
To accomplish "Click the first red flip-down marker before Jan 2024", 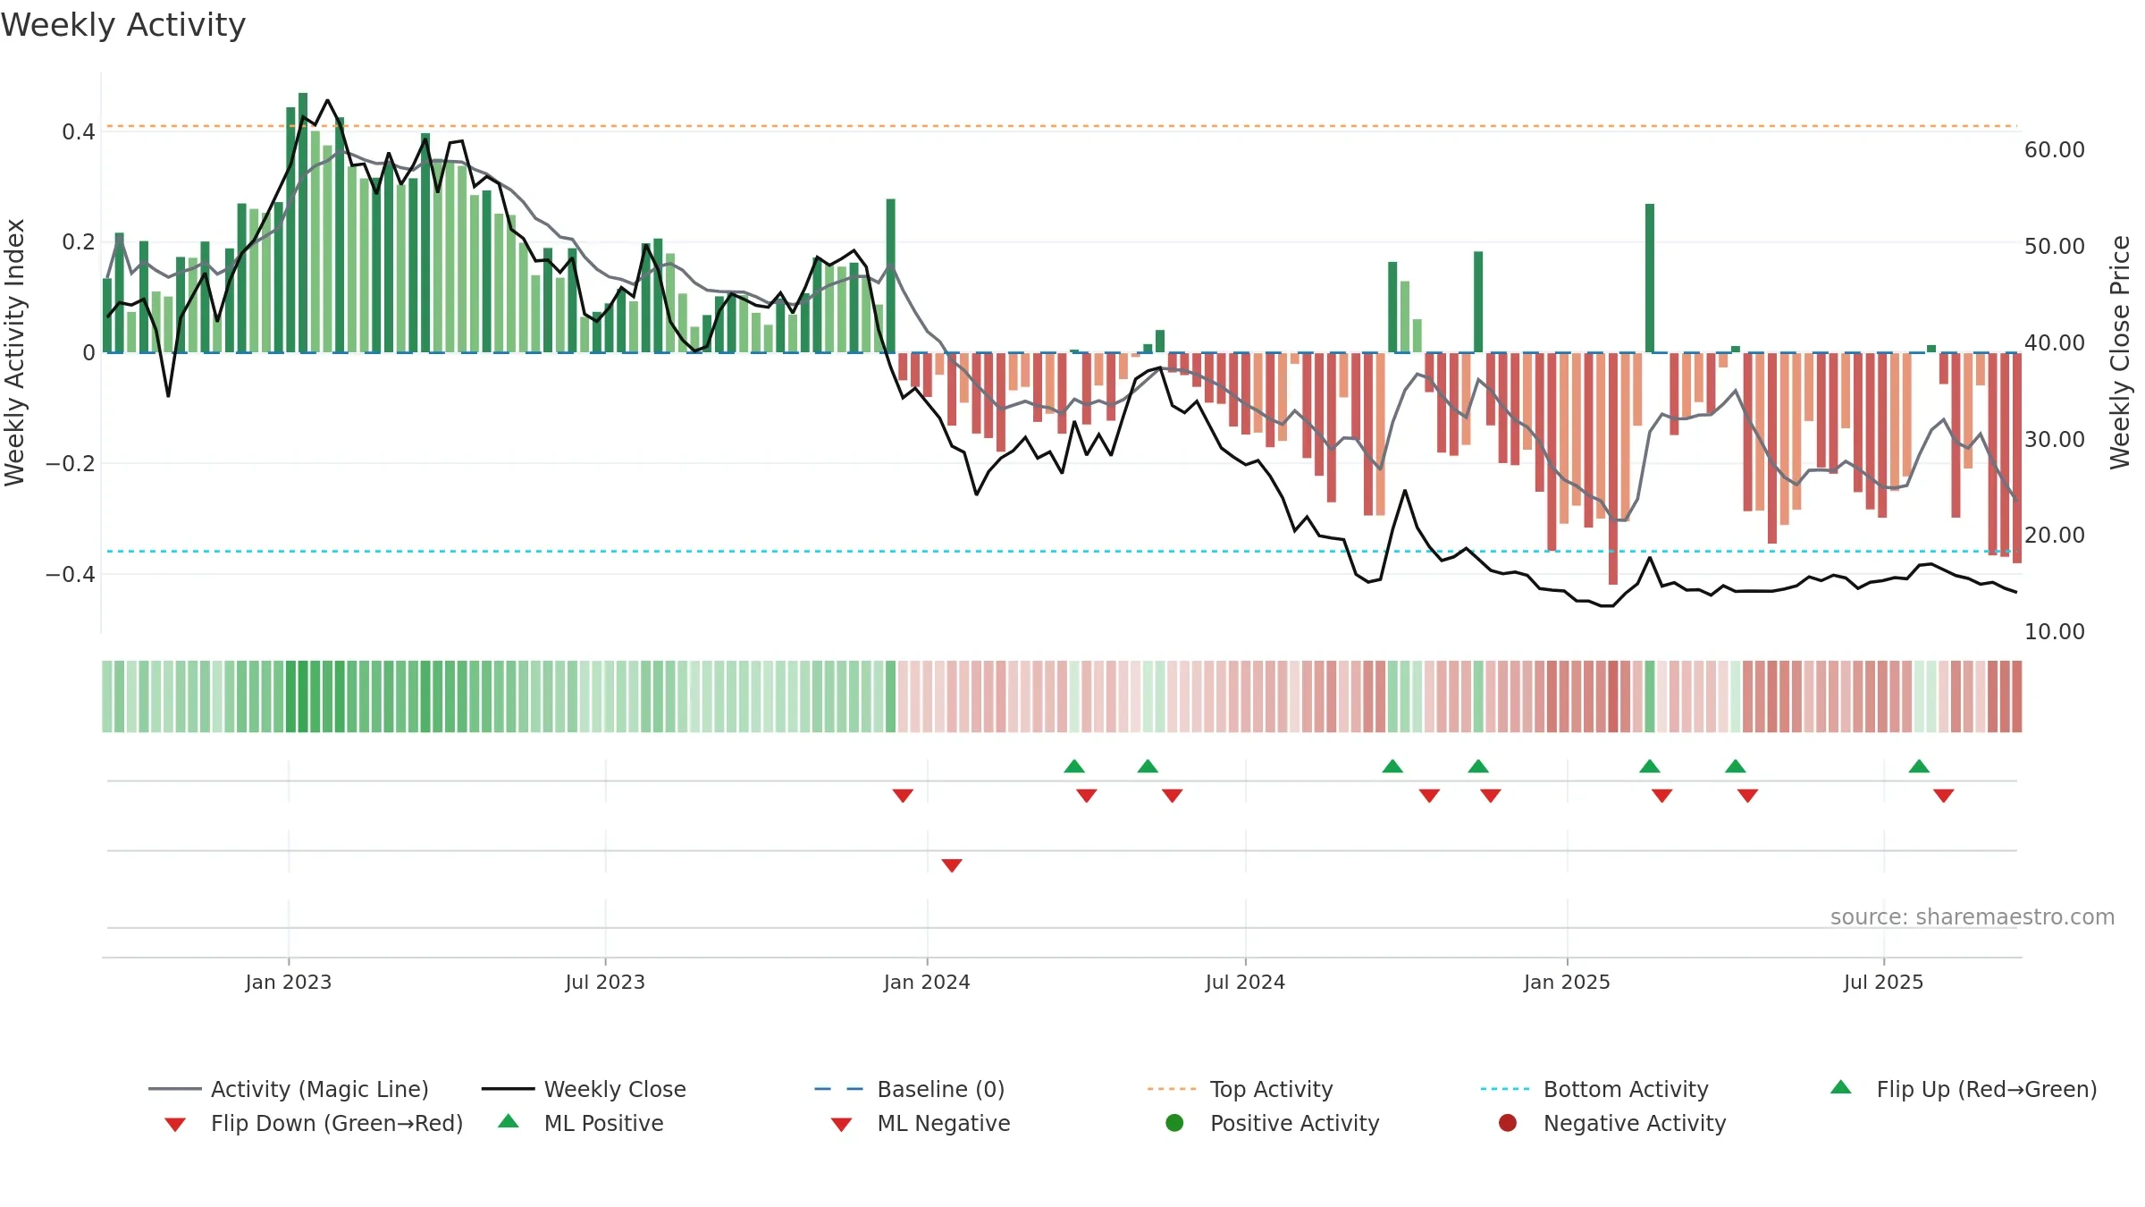I will point(903,796).
